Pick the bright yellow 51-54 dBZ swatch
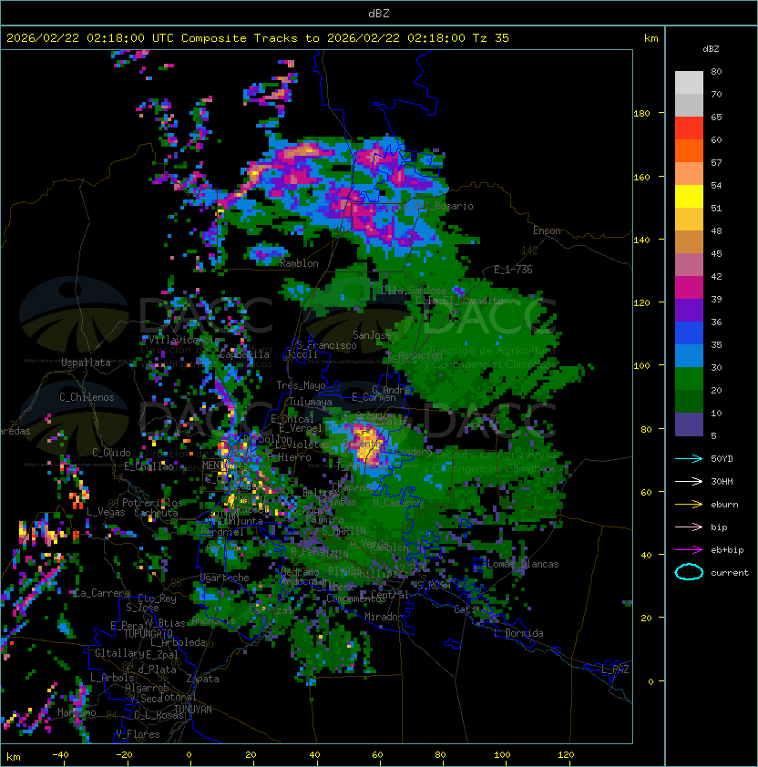758x767 pixels. [689, 196]
